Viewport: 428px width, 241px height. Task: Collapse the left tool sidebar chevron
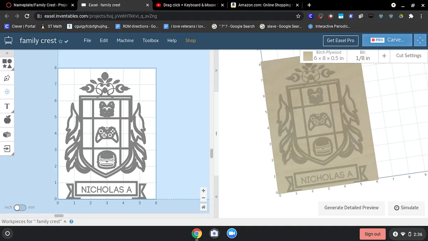[x=7, y=53]
